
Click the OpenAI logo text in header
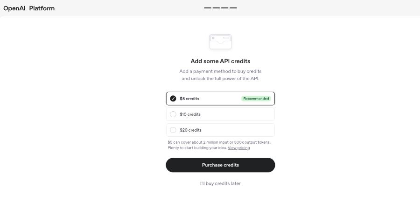click(14, 8)
